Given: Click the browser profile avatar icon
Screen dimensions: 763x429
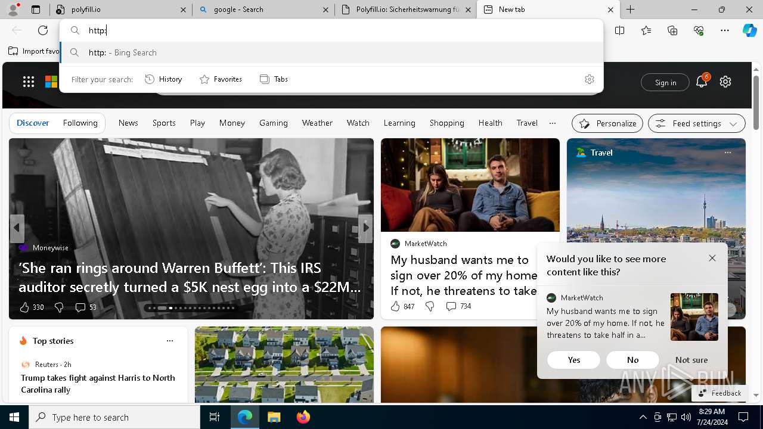Looking at the screenshot, I should tap(13, 9).
